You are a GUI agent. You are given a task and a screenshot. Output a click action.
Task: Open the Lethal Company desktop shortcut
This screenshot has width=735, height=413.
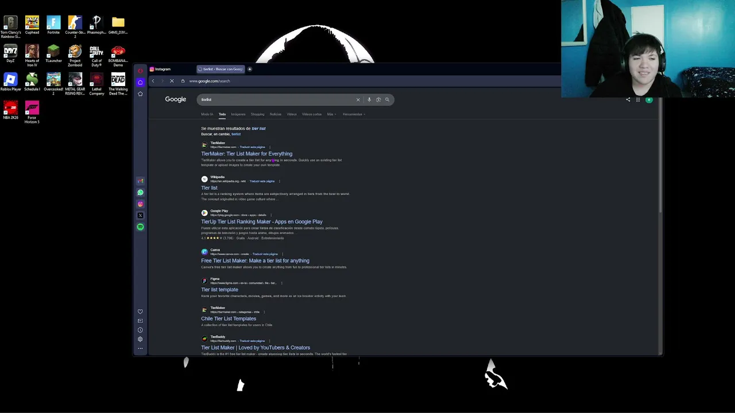96,84
